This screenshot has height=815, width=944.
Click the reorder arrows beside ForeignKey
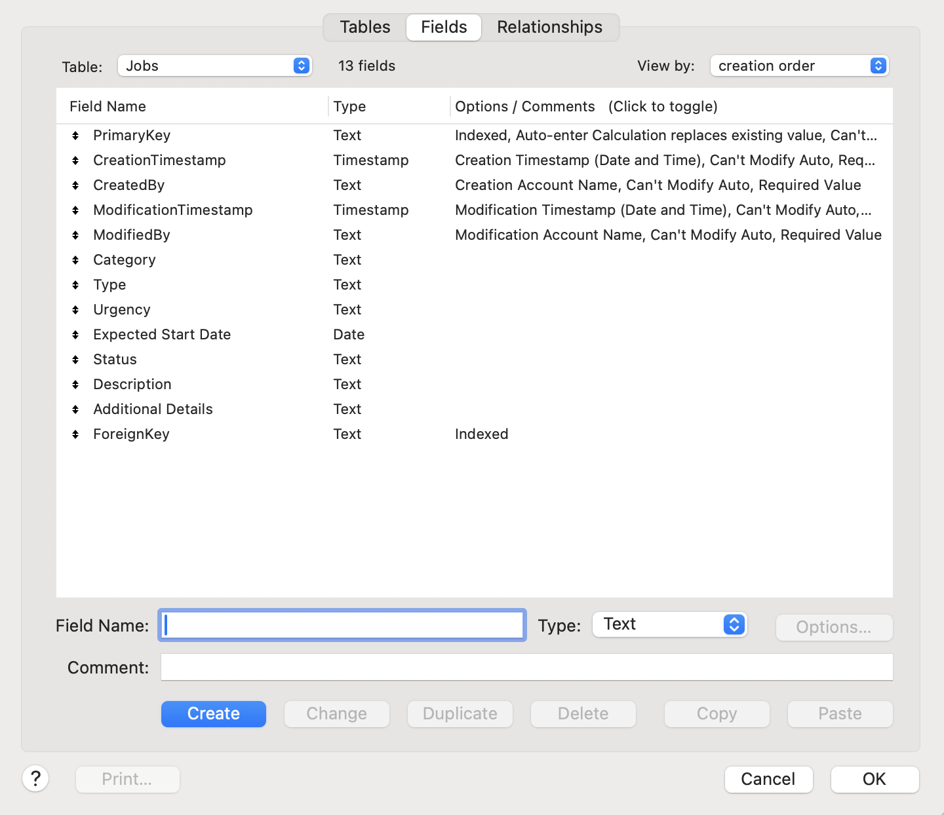(x=75, y=434)
